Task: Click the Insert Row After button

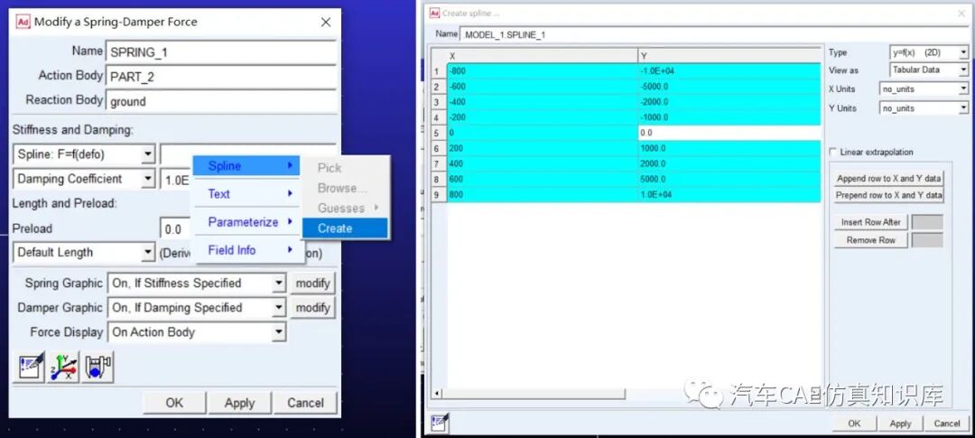Action: [x=871, y=222]
